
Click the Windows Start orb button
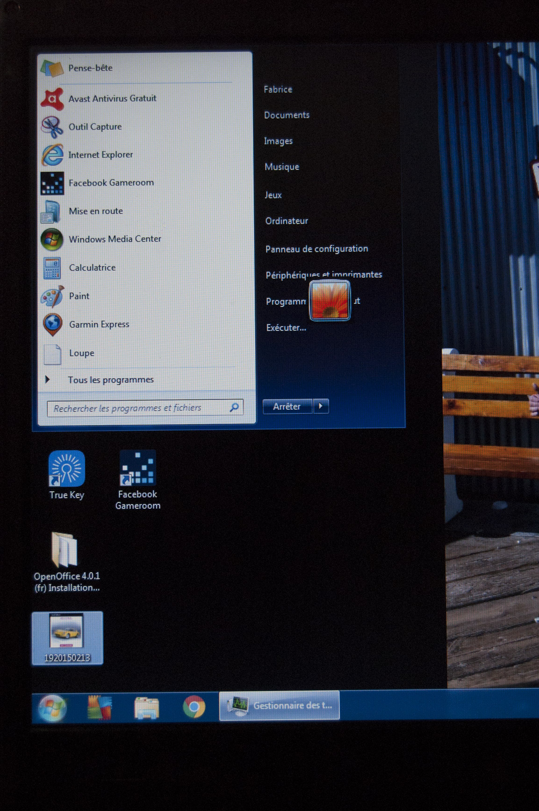click(x=52, y=707)
